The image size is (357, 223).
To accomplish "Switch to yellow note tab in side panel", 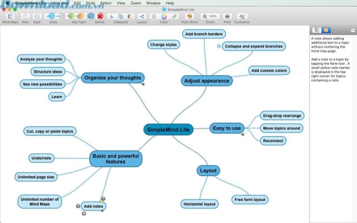I will pos(326,30).
